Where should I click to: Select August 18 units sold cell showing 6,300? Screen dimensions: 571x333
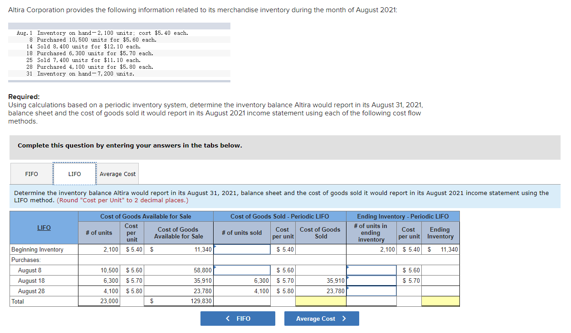pos(241,281)
